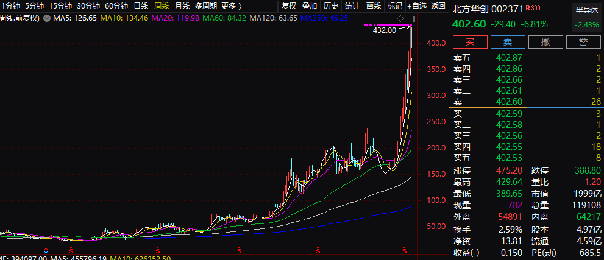Click the 涨停 475.20 limit-up value
Screen dimensions: 604x260
coord(509,170)
